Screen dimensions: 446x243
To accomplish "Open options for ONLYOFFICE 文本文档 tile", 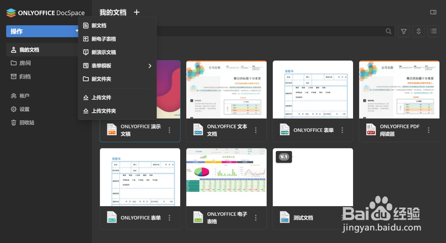I will pos(256,130).
